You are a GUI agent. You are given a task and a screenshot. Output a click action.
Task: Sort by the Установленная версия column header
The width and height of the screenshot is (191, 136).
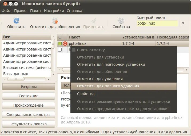point(138,37)
